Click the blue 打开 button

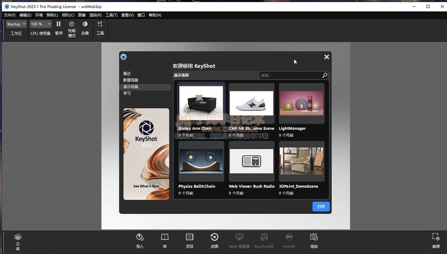(x=321, y=206)
